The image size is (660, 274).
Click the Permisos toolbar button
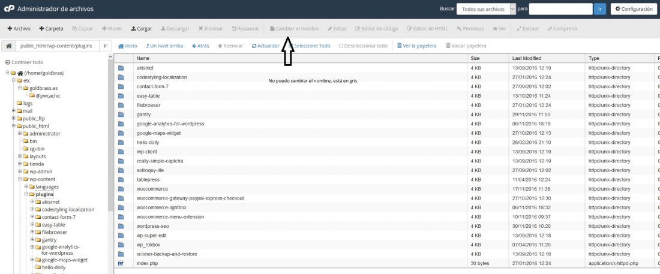coord(470,29)
